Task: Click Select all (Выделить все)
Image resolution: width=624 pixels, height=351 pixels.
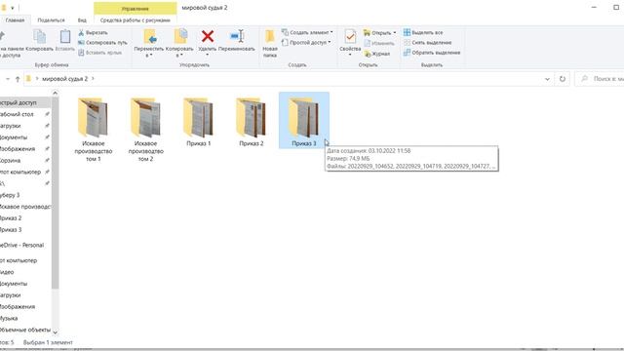Action: (423, 32)
